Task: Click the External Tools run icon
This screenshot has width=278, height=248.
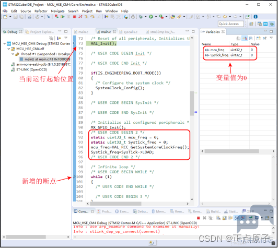Action: click(x=161, y=17)
